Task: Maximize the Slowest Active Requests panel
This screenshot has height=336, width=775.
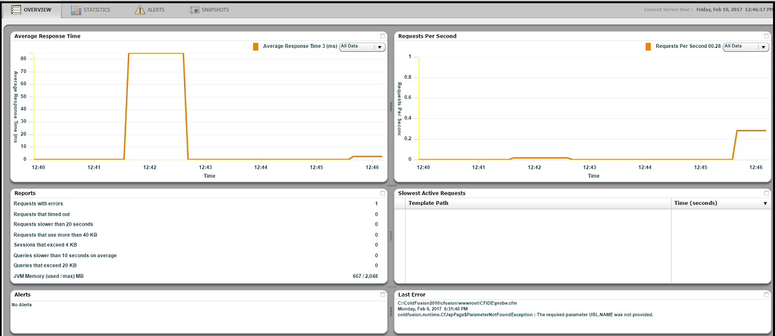Action: click(767, 193)
